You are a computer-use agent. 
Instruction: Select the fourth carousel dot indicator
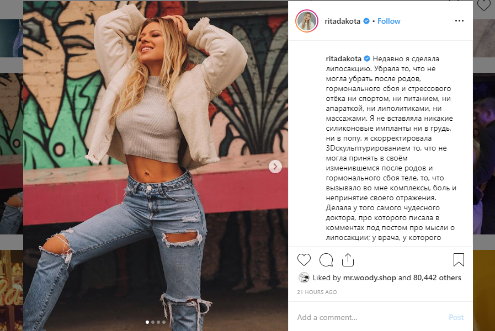pyautogui.click(x=163, y=322)
